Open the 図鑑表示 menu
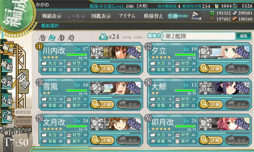The width and height of the screenshot is (254, 152). click(x=101, y=16)
